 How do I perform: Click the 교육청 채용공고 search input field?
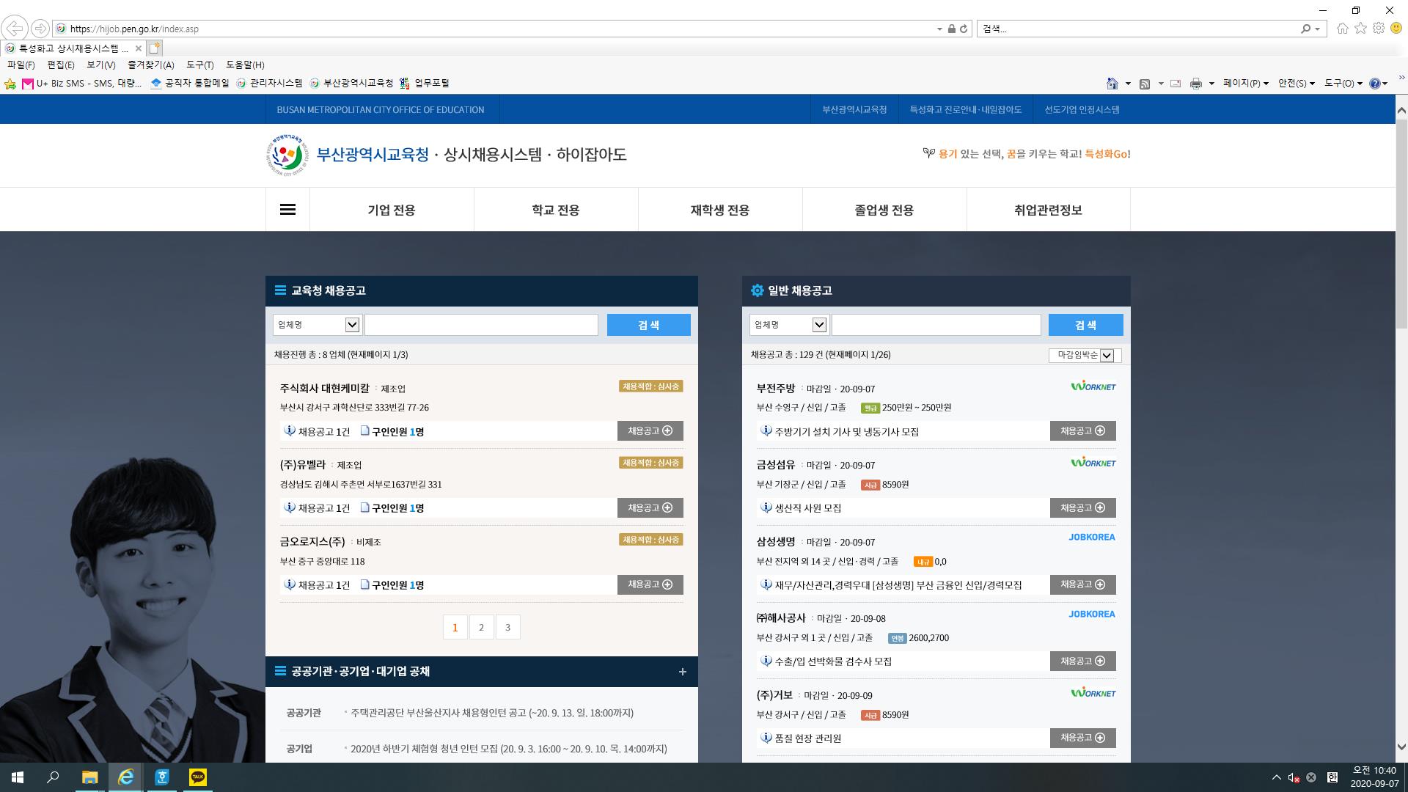[x=481, y=325]
